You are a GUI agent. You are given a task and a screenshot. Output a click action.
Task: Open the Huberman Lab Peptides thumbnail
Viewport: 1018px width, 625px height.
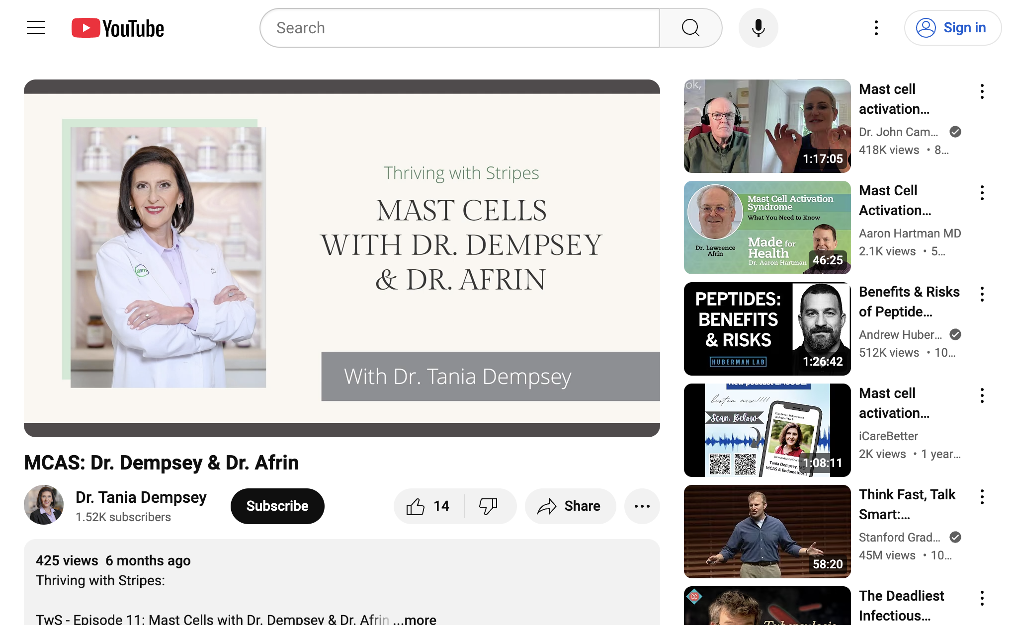tap(767, 329)
